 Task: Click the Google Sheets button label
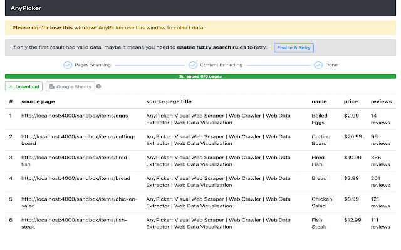pos(75,87)
